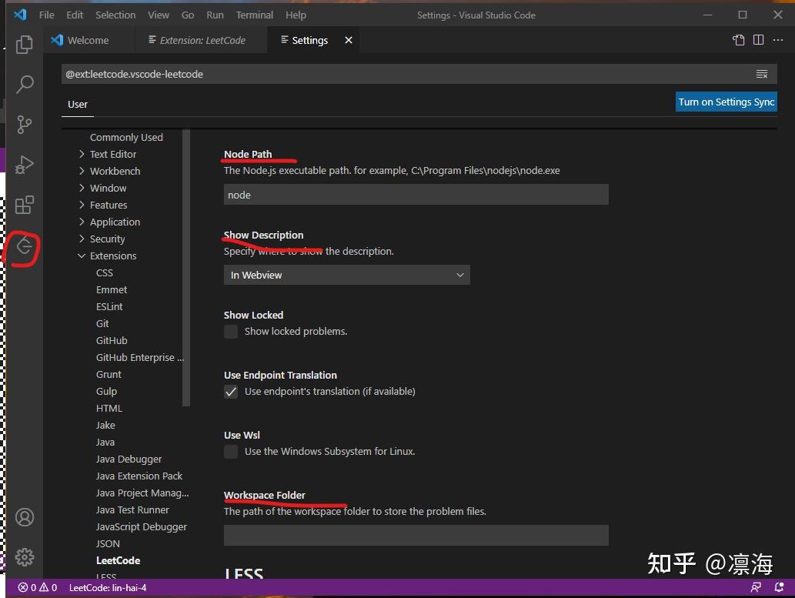Open the LeetCode view in activity bar

pyautogui.click(x=23, y=247)
